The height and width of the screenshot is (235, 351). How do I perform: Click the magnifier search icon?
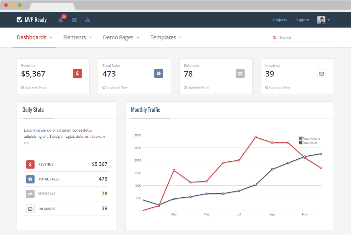click(274, 38)
